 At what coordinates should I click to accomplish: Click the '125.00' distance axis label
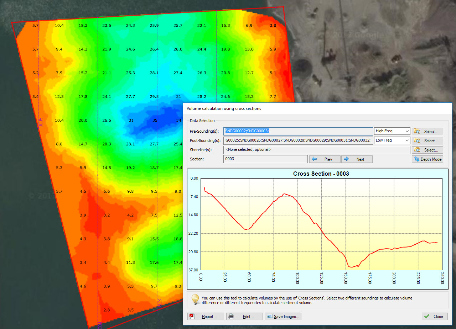[x=322, y=278]
